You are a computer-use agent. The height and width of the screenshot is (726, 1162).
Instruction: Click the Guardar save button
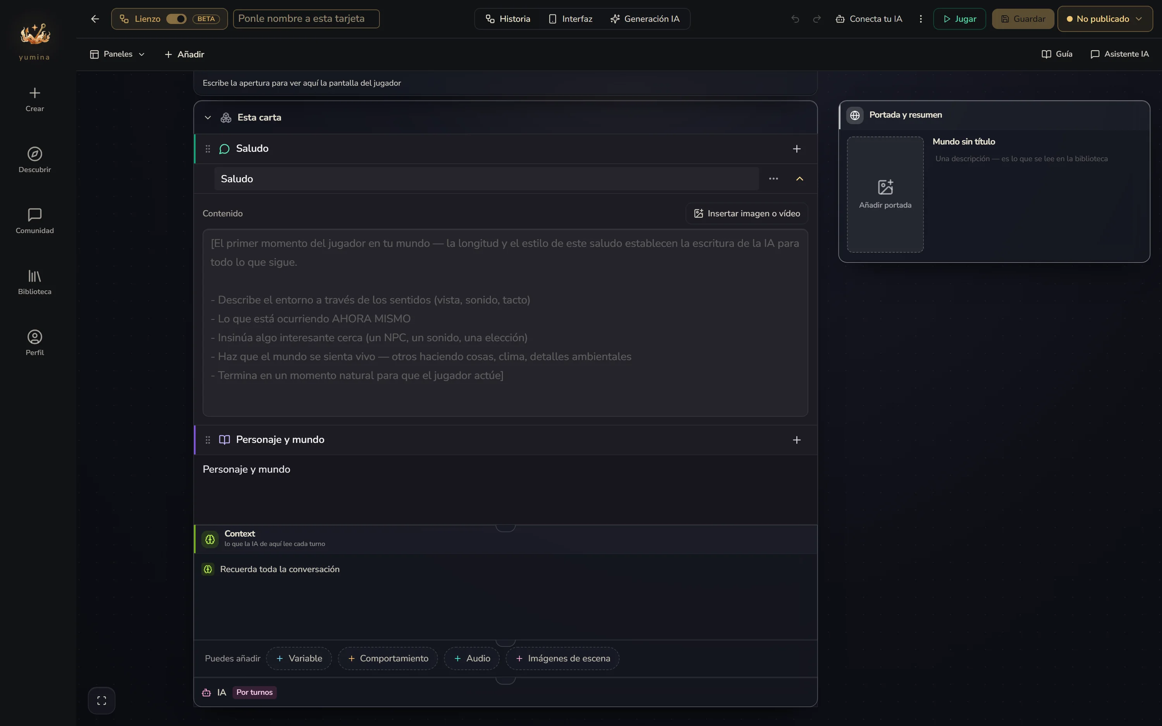coord(1023,19)
